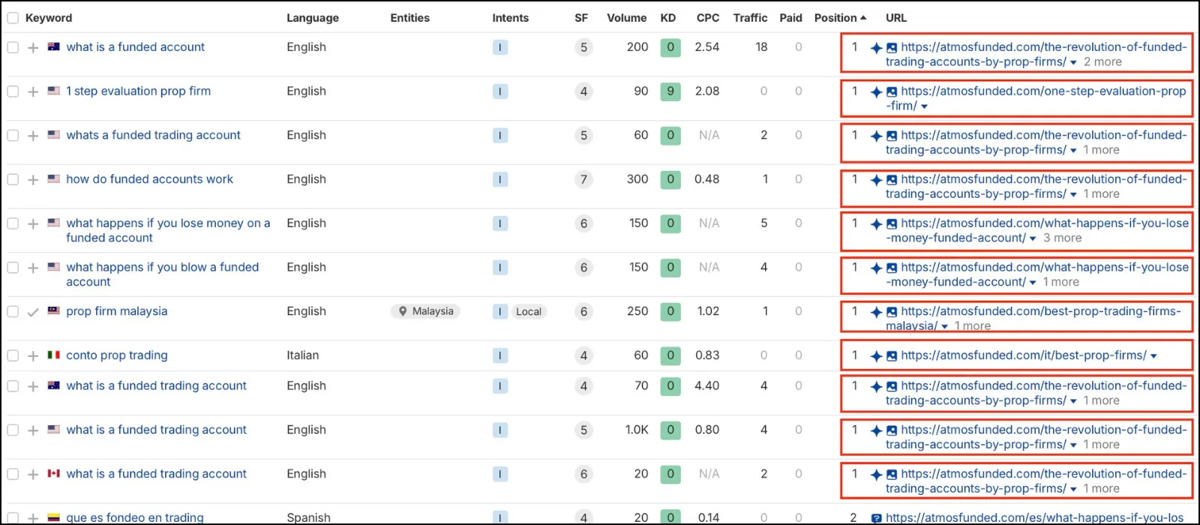Click the Australian flag beside "what is a funded account"
The height and width of the screenshot is (525, 1200).
tap(54, 46)
